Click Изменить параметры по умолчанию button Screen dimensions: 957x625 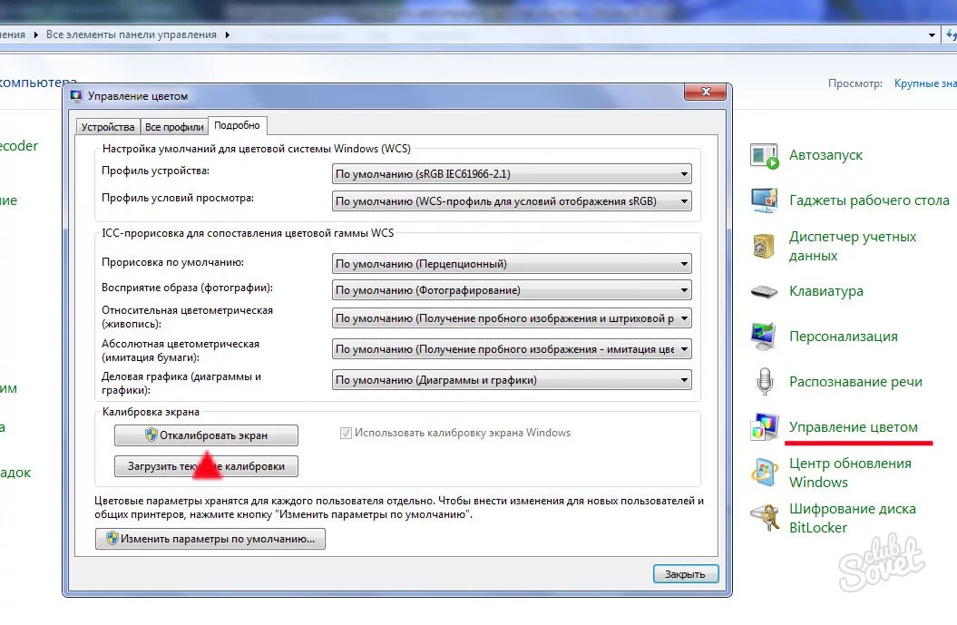coord(210,539)
